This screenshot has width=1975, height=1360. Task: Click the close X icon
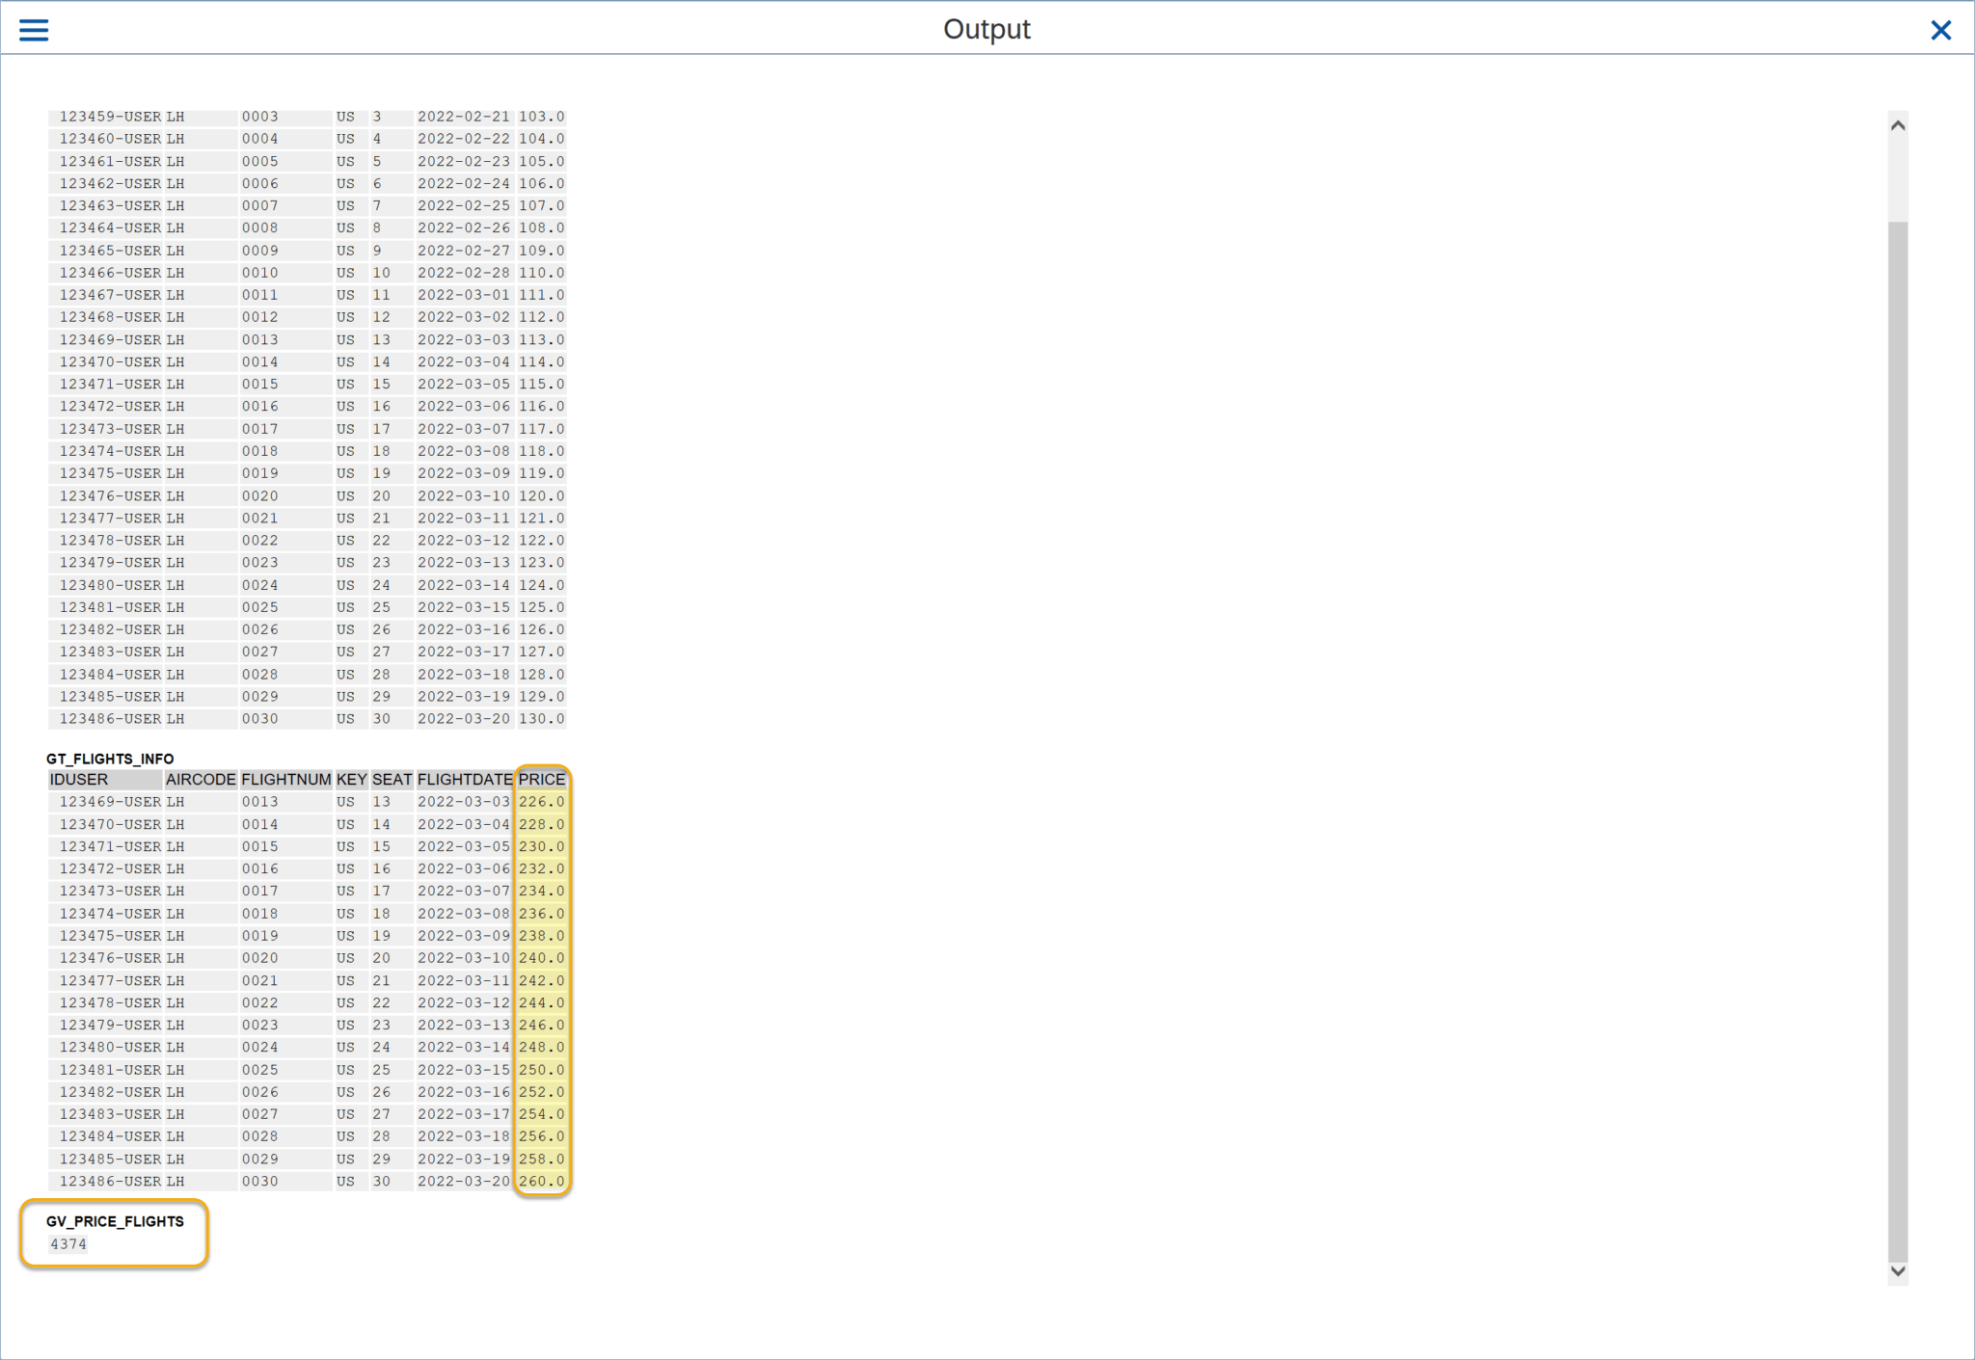pyautogui.click(x=1940, y=30)
